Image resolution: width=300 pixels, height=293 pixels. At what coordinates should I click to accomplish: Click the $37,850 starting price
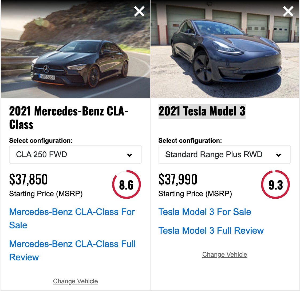click(x=28, y=179)
